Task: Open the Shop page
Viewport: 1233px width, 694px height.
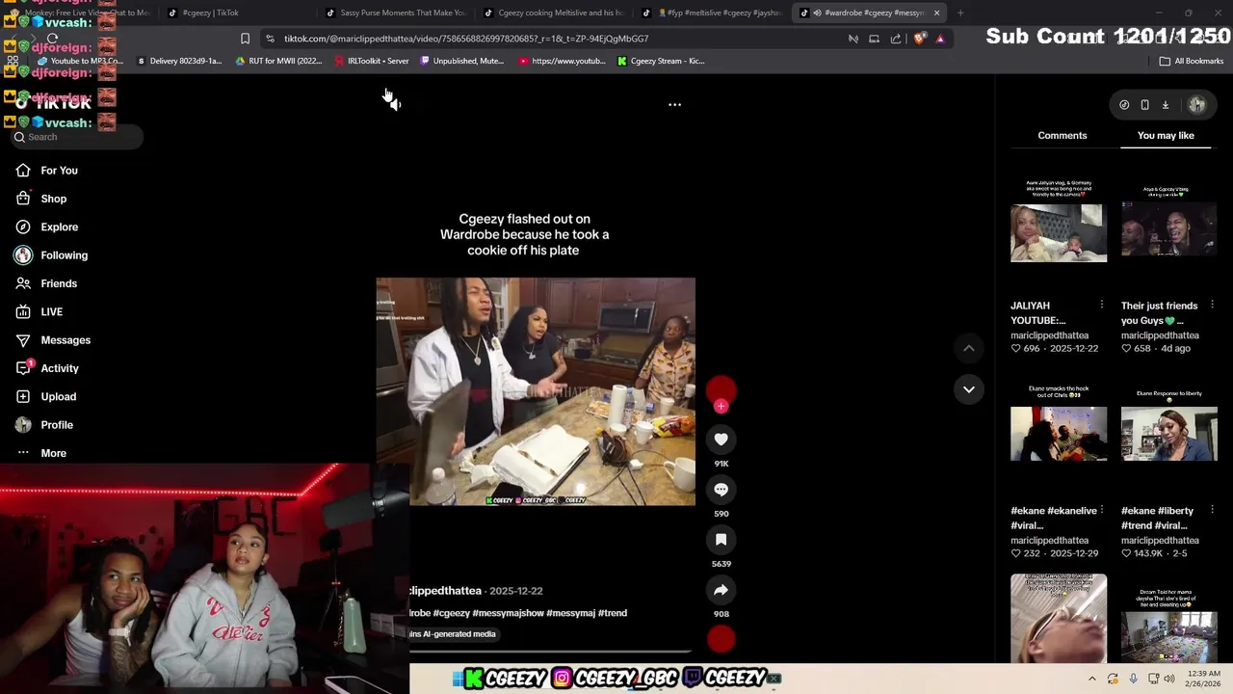Action: 53,199
